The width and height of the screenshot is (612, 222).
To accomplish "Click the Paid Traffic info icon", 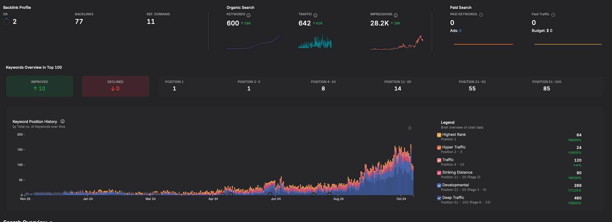I will (x=553, y=15).
